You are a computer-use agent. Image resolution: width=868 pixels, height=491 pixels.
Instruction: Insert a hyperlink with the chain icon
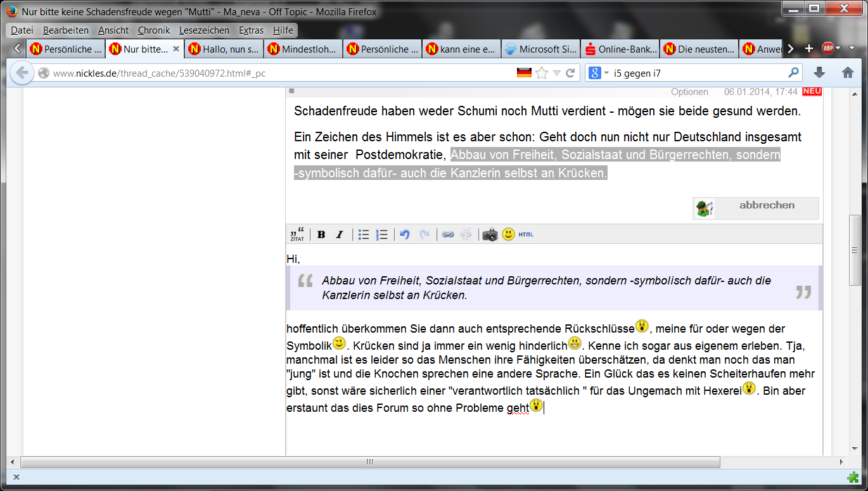(448, 234)
